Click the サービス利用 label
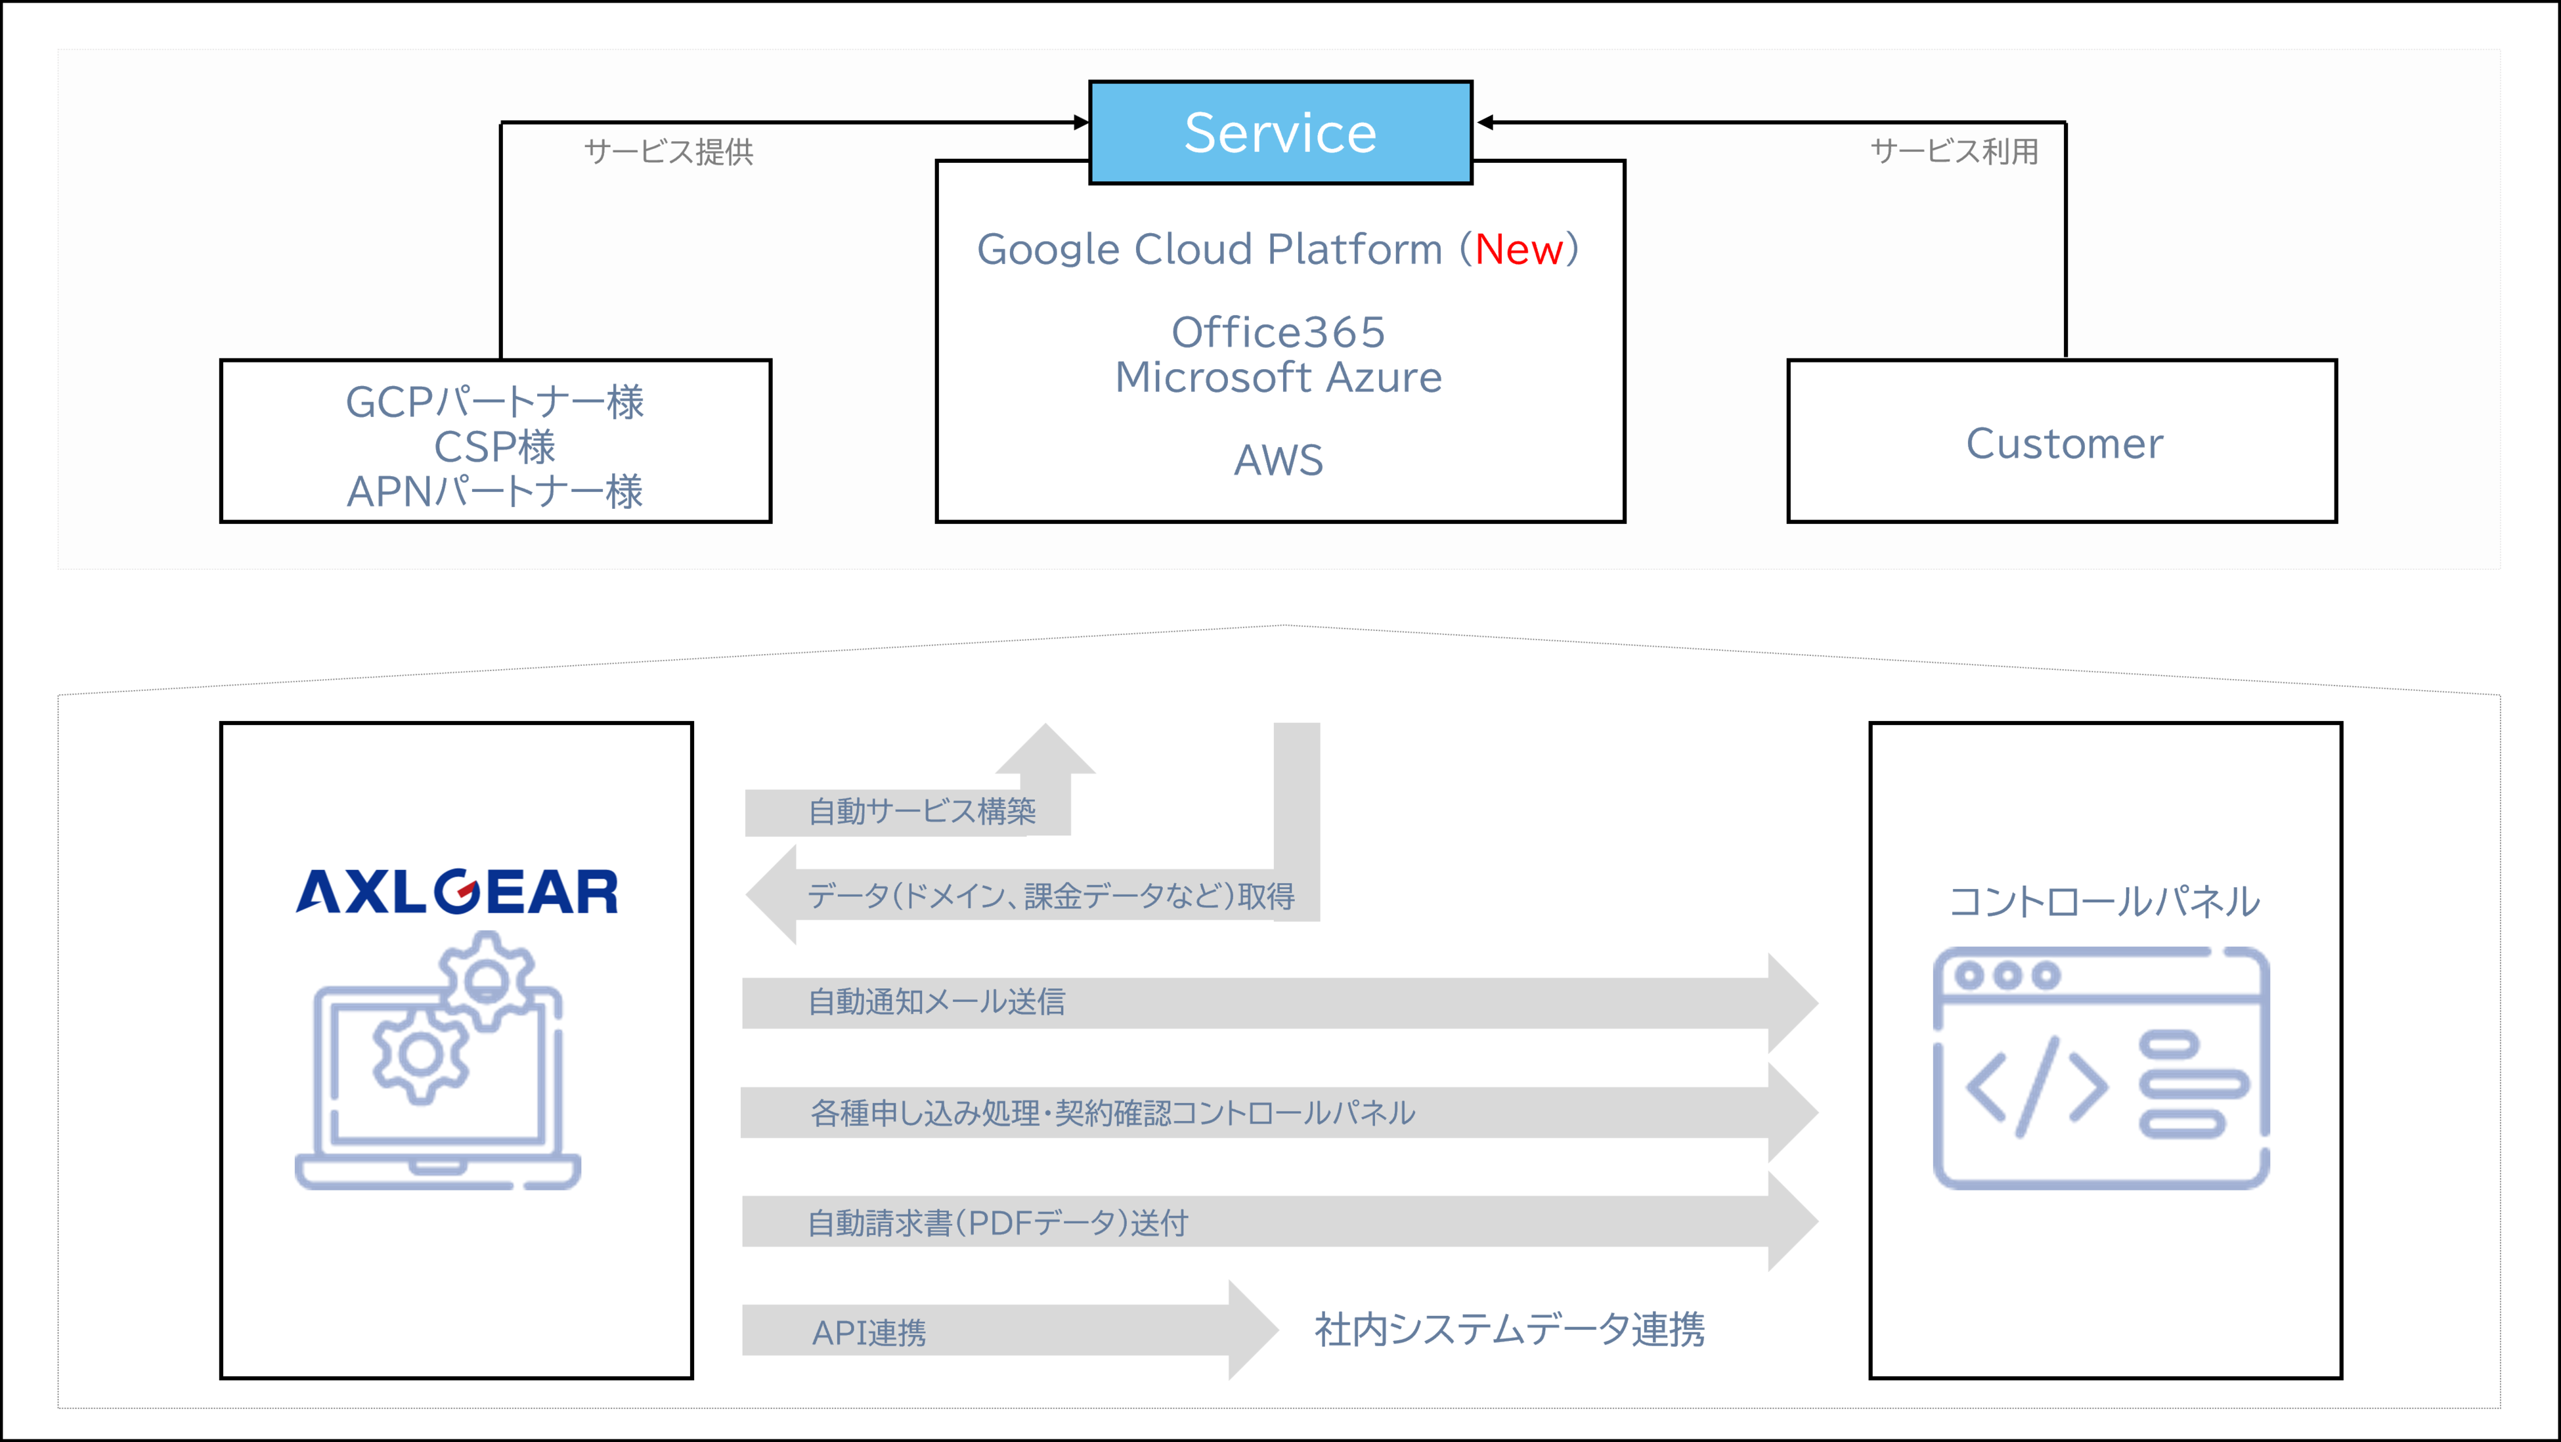2561x1442 pixels. [x=1954, y=151]
